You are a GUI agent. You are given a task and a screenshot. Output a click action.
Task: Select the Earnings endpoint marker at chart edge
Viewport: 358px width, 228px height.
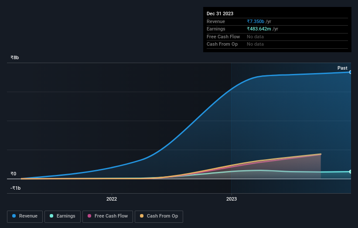(x=350, y=172)
